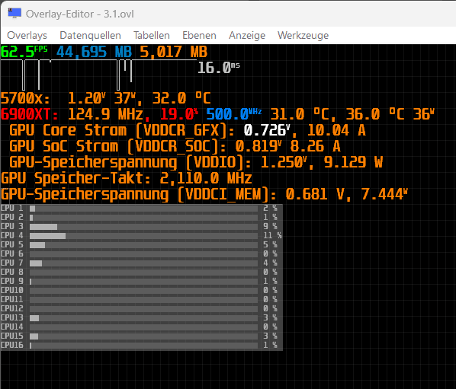Select the 16.0 ms frametime value
456x389 pixels.
(219, 68)
